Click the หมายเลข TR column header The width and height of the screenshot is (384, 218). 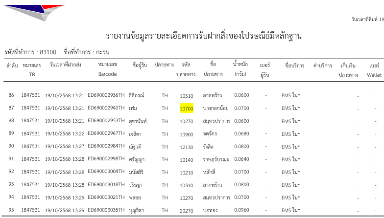tap(32, 69)
